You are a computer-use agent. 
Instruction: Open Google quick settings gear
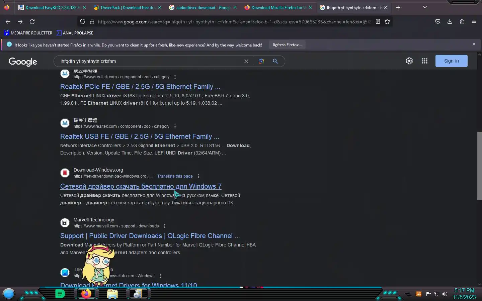click(409, 61)
